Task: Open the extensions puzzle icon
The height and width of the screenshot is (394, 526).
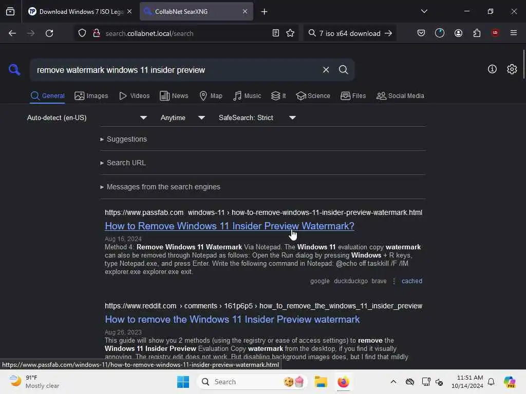Action: click(x=477, y=33)
